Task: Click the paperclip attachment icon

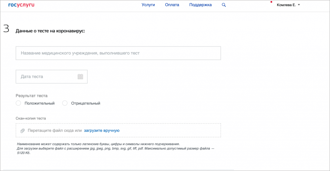Action: click(x=23, y=131)
